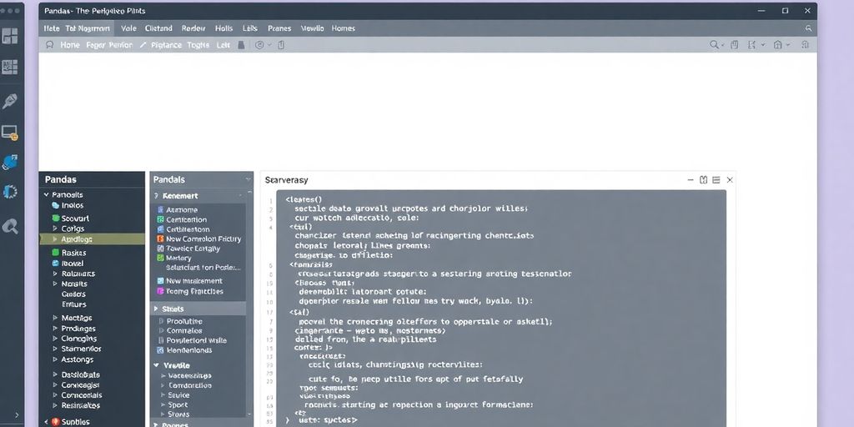Click the magenta icon of Ecomg Ptpictibes

click(x=160, y=291)
